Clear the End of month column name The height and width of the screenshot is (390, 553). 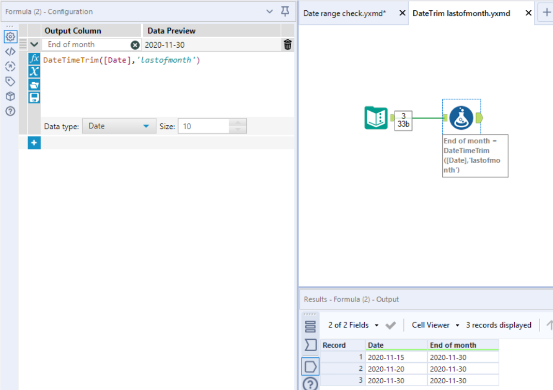pos(134,44)
